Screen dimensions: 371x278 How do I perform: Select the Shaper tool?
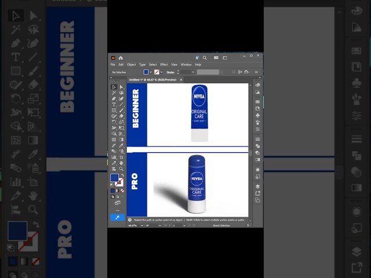pyautogui.click(x=114, y=116)
